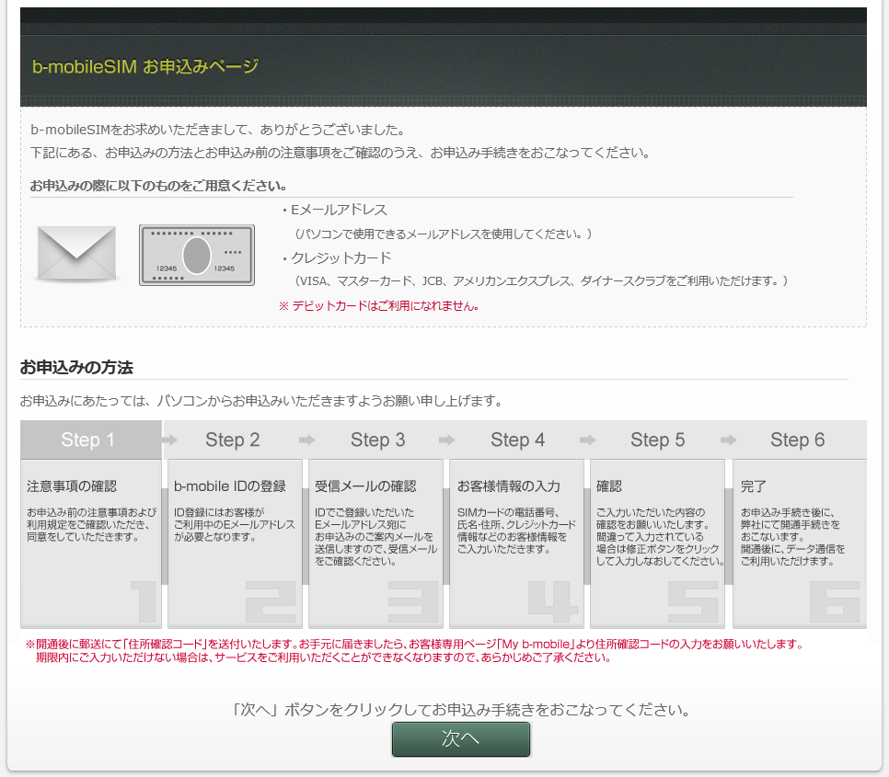Select the Step 6 header
The image size is (889, 777).
pos(797,440)
